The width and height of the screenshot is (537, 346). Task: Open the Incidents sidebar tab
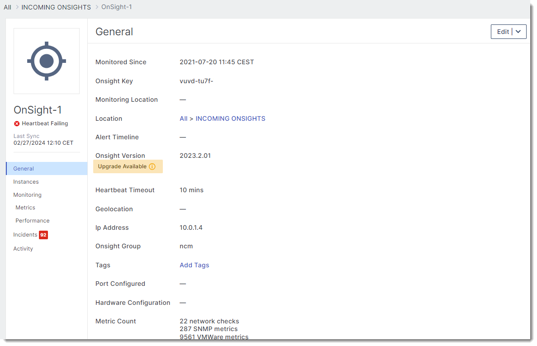(x=25, y=234)
